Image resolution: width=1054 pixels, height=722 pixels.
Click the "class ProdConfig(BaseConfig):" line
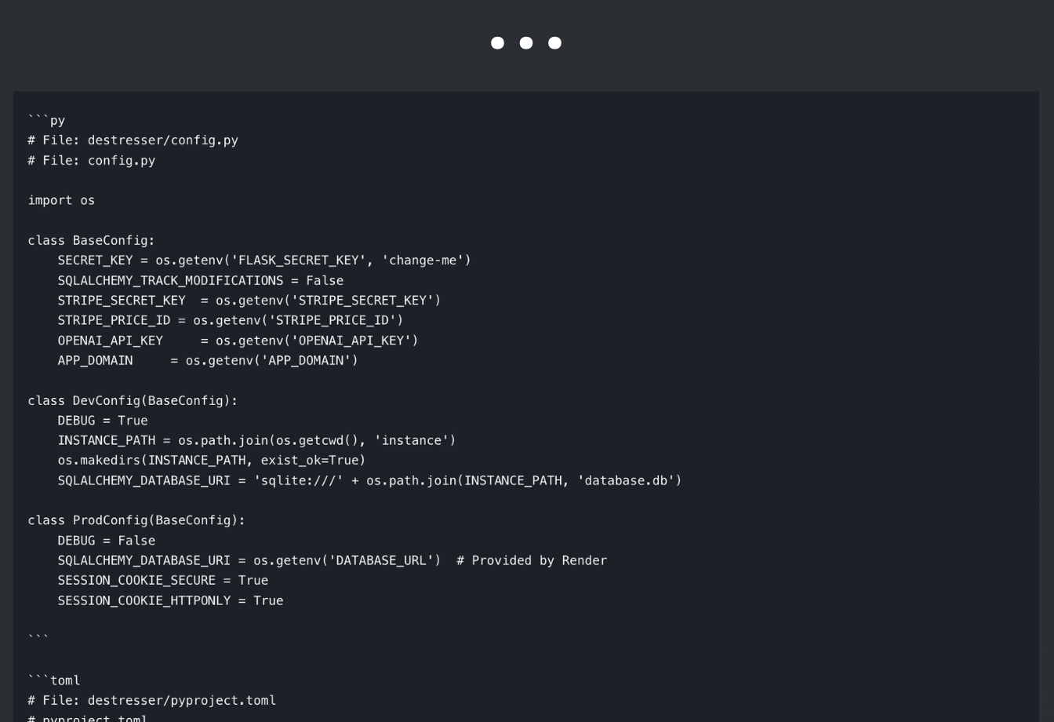tap(136, 520)
